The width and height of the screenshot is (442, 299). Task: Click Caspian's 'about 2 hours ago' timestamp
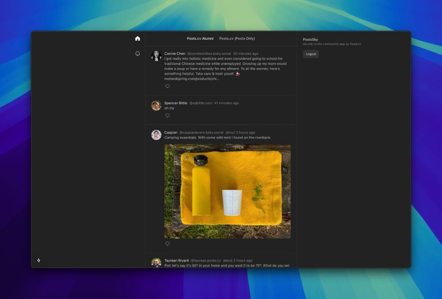click(x=240, y=132)
